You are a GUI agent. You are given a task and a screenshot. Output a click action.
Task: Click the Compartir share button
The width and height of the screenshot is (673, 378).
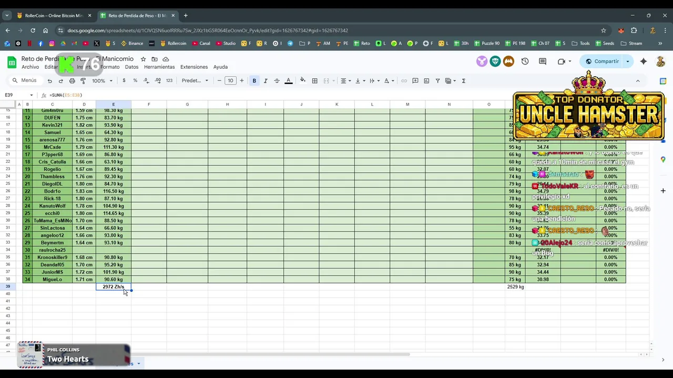(x=602, y=61)
